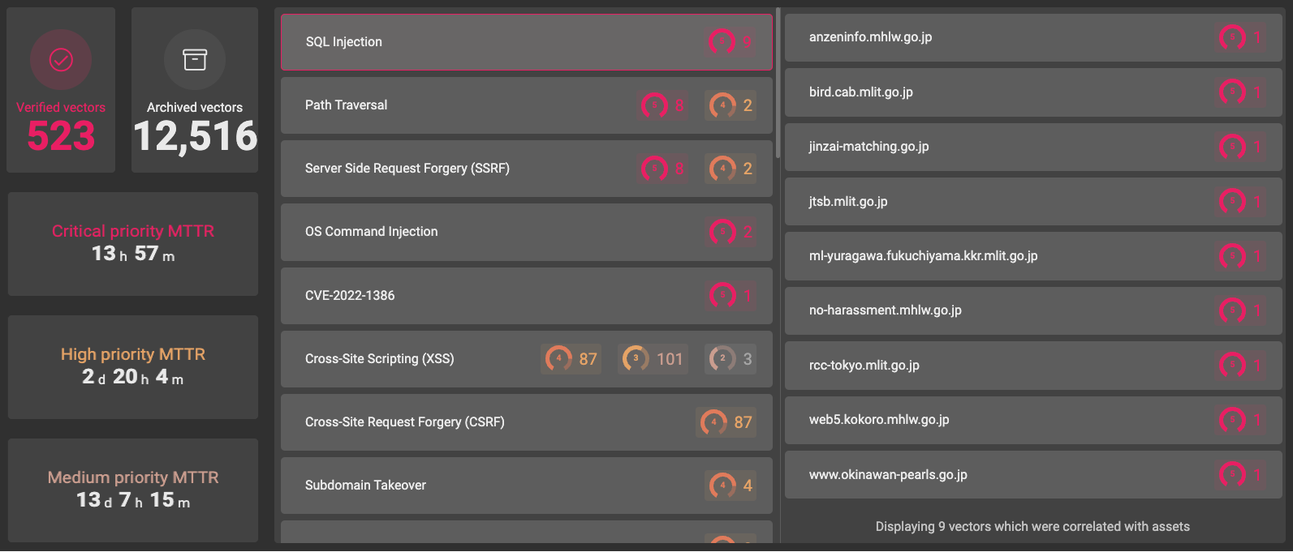Click the Critical priority MTTR card

coord(132,244)
